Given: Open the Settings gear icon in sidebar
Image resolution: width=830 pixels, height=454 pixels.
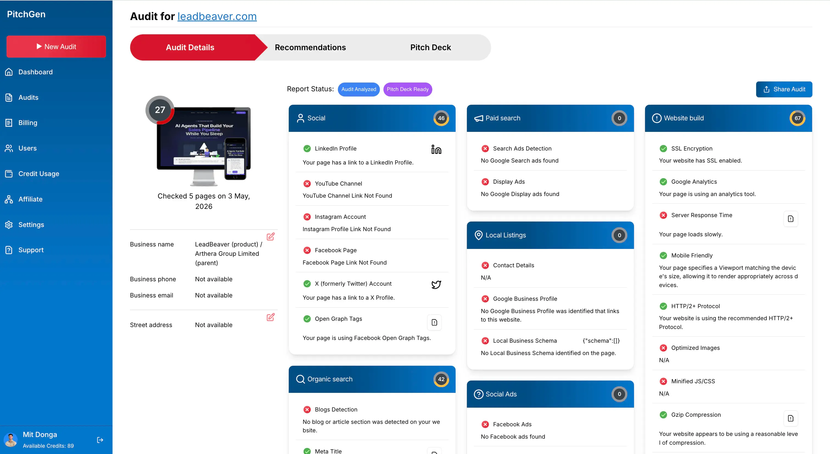Looking at the screenshot, I should [x=9, y=225].
